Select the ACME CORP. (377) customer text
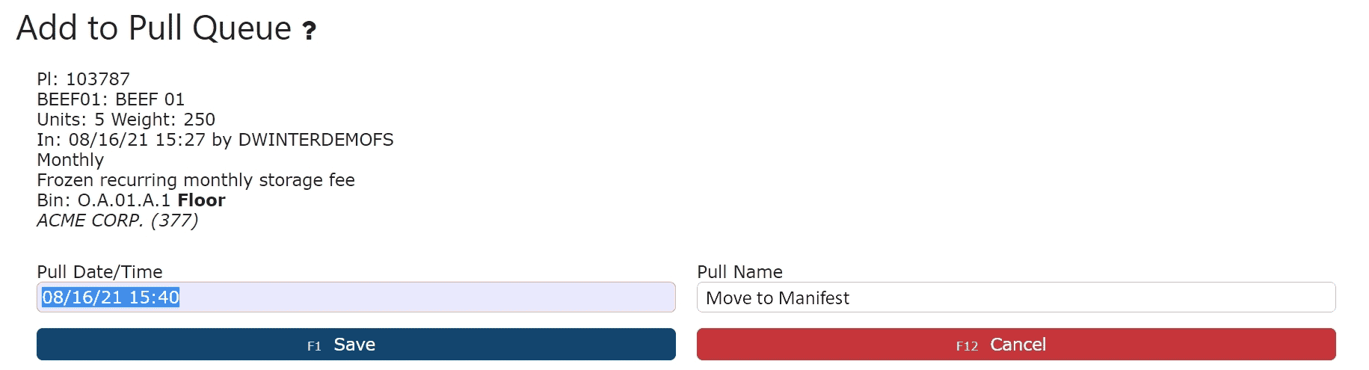1369x370 pixels. click(x=117, y=221)
